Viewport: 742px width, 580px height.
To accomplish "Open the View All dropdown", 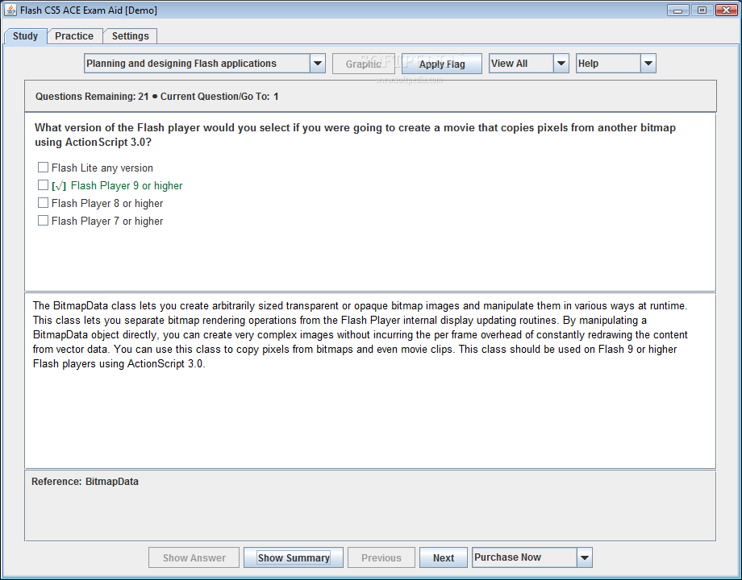I will pos(528,64).
